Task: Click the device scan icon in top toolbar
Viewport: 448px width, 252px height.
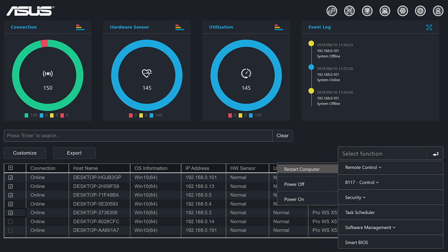Action: [349, 11]
